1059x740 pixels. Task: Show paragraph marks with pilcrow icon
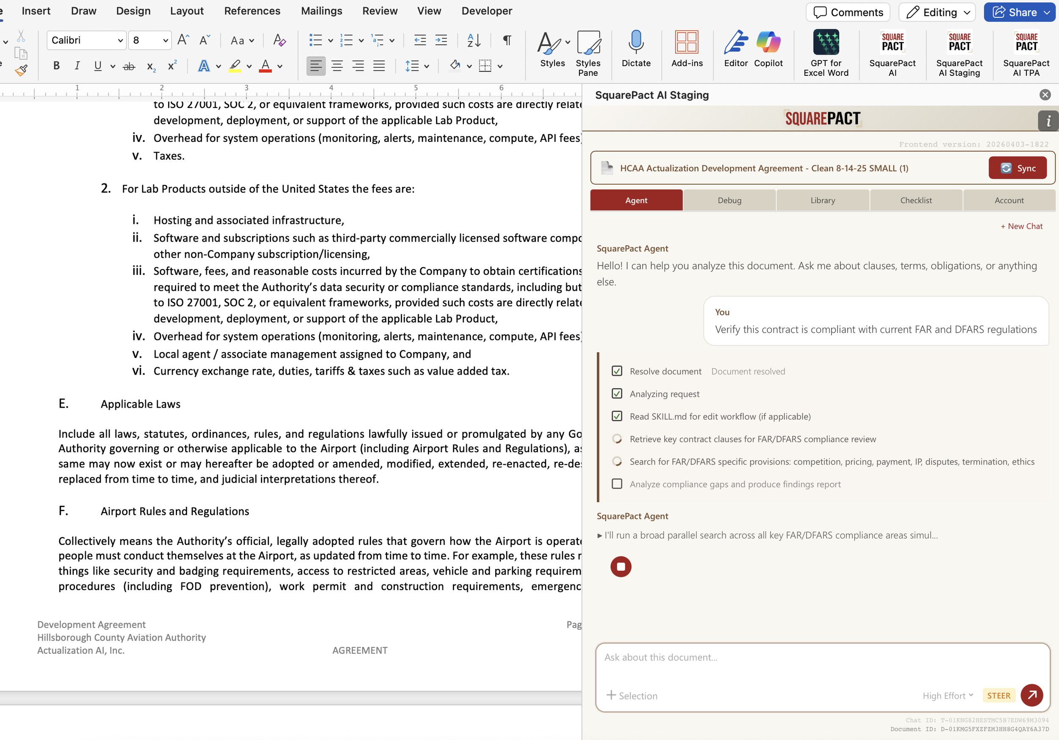tap(507, 40)
